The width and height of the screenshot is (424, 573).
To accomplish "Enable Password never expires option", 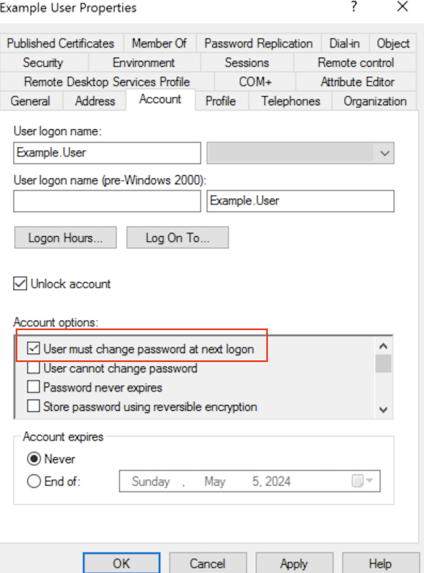I will [34, 387].
